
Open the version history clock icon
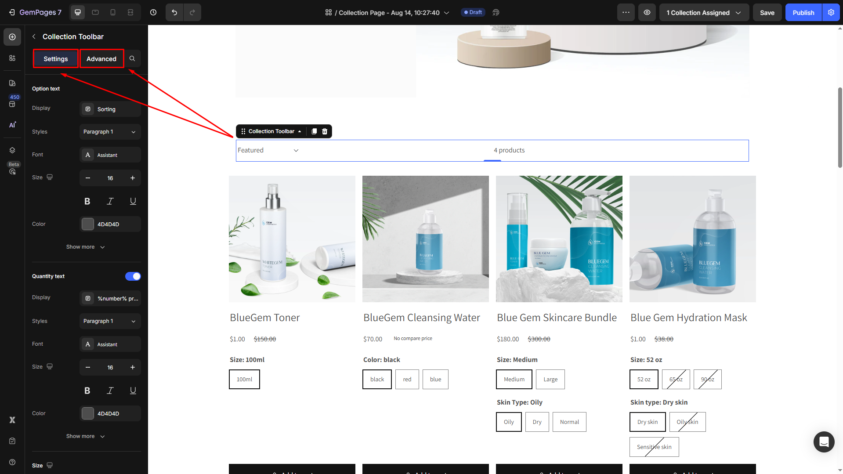click(153, 12)
